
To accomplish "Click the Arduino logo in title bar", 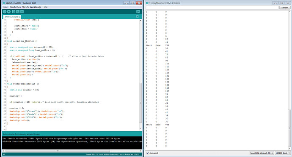I will pos(4,3).
